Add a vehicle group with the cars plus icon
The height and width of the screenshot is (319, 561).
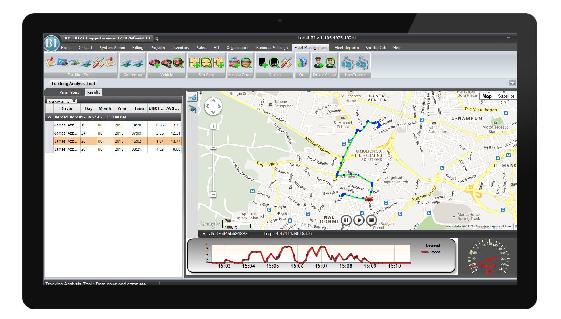(234, 63)
